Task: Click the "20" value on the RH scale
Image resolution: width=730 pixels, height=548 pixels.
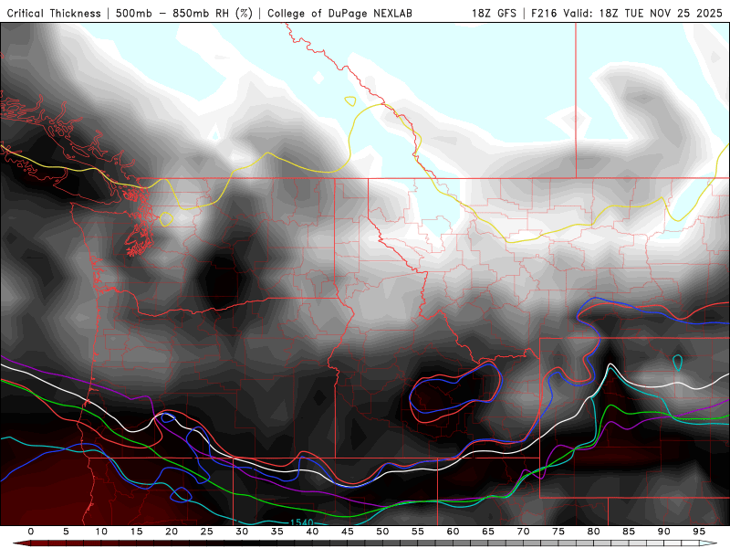Action: click(x=172, y=532)
